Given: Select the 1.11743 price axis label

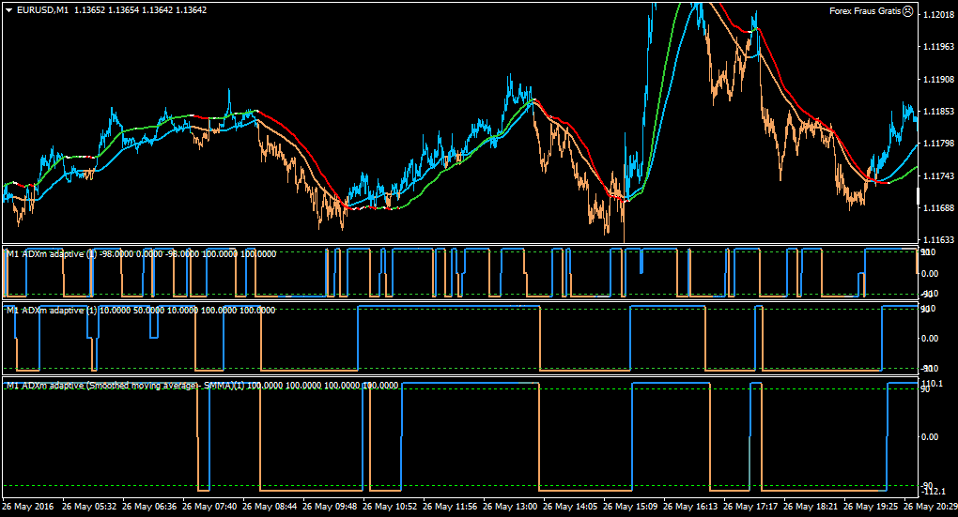Looking at the screenshot, I should point(937,175).
